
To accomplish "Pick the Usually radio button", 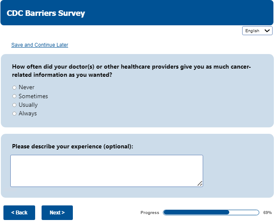I will (x=14, y=105).
